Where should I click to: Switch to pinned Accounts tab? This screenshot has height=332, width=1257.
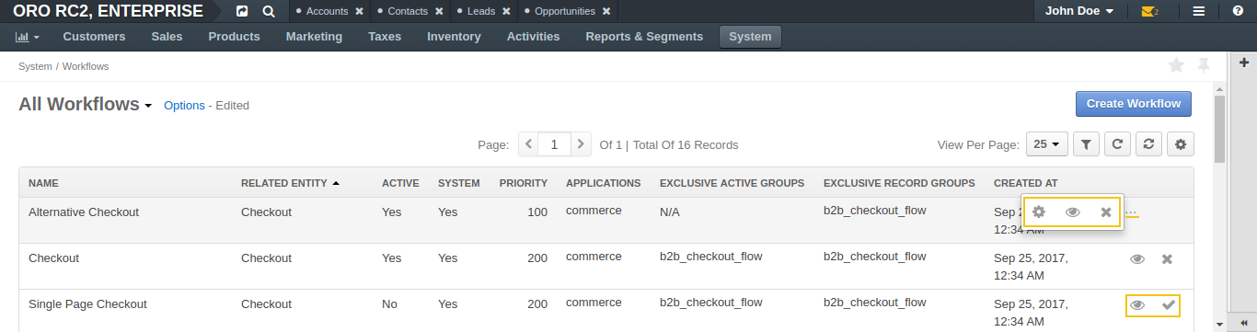pos(327,12)
